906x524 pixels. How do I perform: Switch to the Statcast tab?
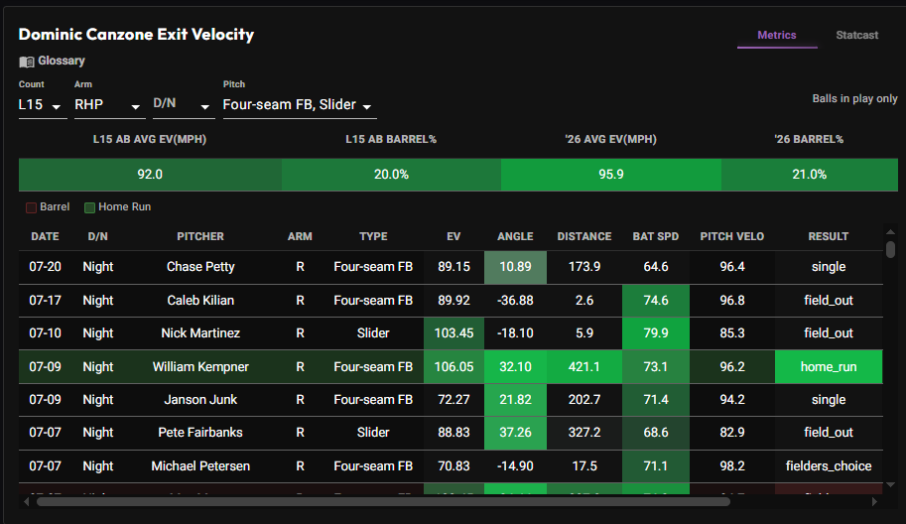tap(857, 36)
